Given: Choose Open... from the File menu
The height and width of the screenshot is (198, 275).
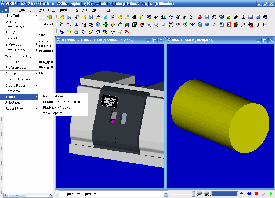Looking at the screenshot, I should pos(19,21).
